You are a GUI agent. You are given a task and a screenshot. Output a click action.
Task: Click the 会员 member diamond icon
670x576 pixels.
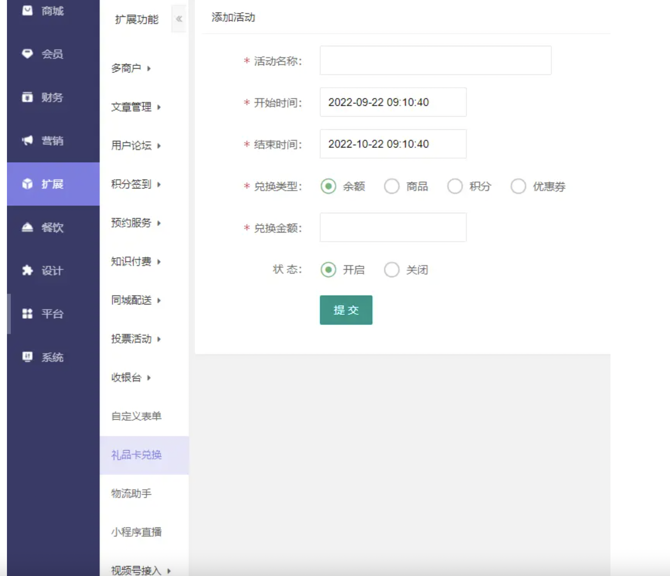click(27, 54)
